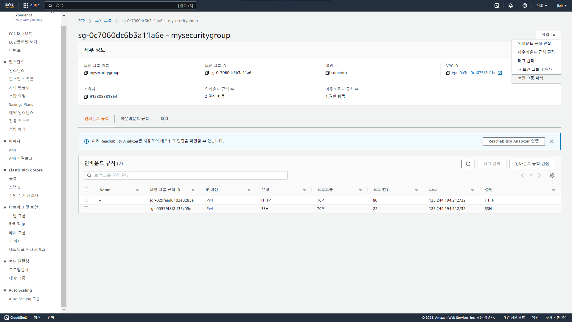Click the sidebar vertical scrollbar

64,166
